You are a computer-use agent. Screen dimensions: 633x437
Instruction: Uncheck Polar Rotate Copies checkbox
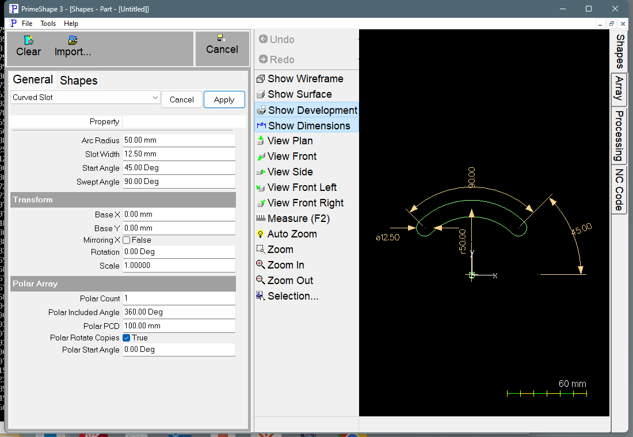[x=127, y=338]
